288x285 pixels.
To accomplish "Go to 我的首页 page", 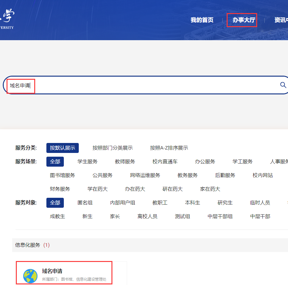I will [202, 20].
